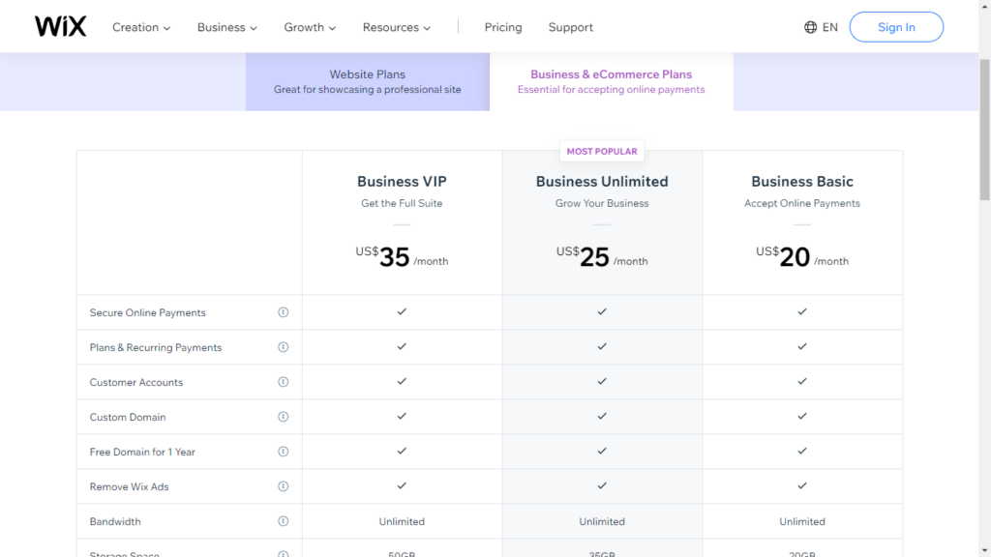Expand the Business menu

[x=227, y=27]
